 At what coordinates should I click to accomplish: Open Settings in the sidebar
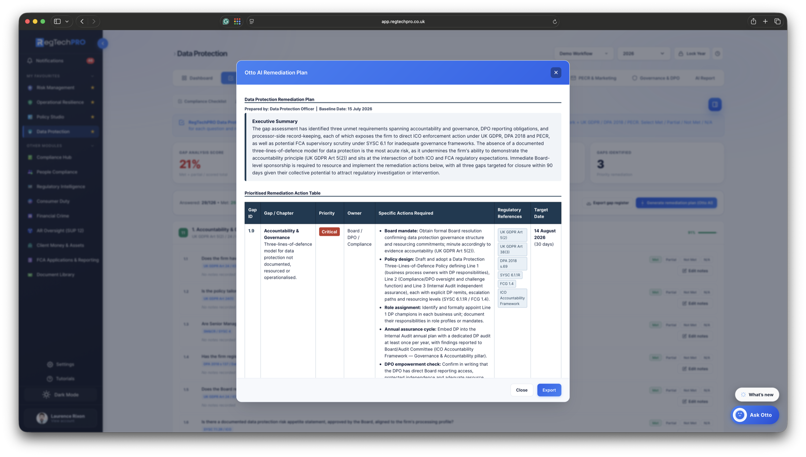pos(61,364)
